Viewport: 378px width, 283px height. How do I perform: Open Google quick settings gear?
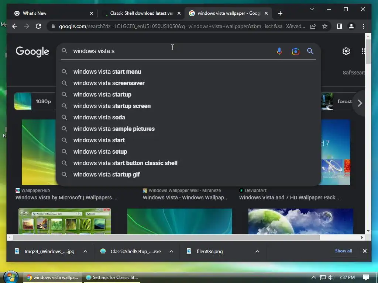click(x=346, y=51)
